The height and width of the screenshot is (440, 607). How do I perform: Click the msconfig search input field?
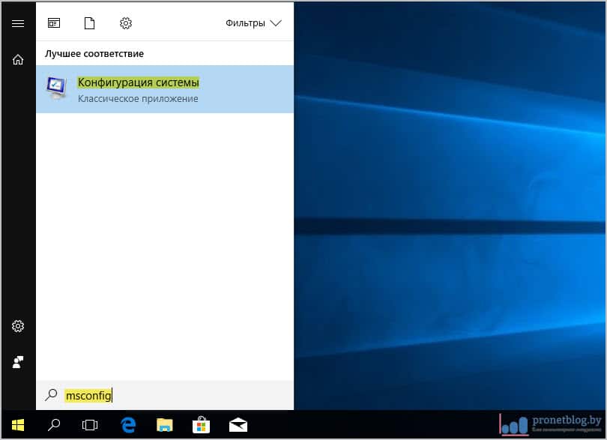click(172, 395)
